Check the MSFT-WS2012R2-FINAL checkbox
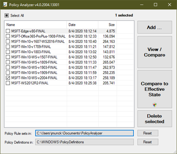The width and height of the screenshot is (177, 154). [8, 83]
